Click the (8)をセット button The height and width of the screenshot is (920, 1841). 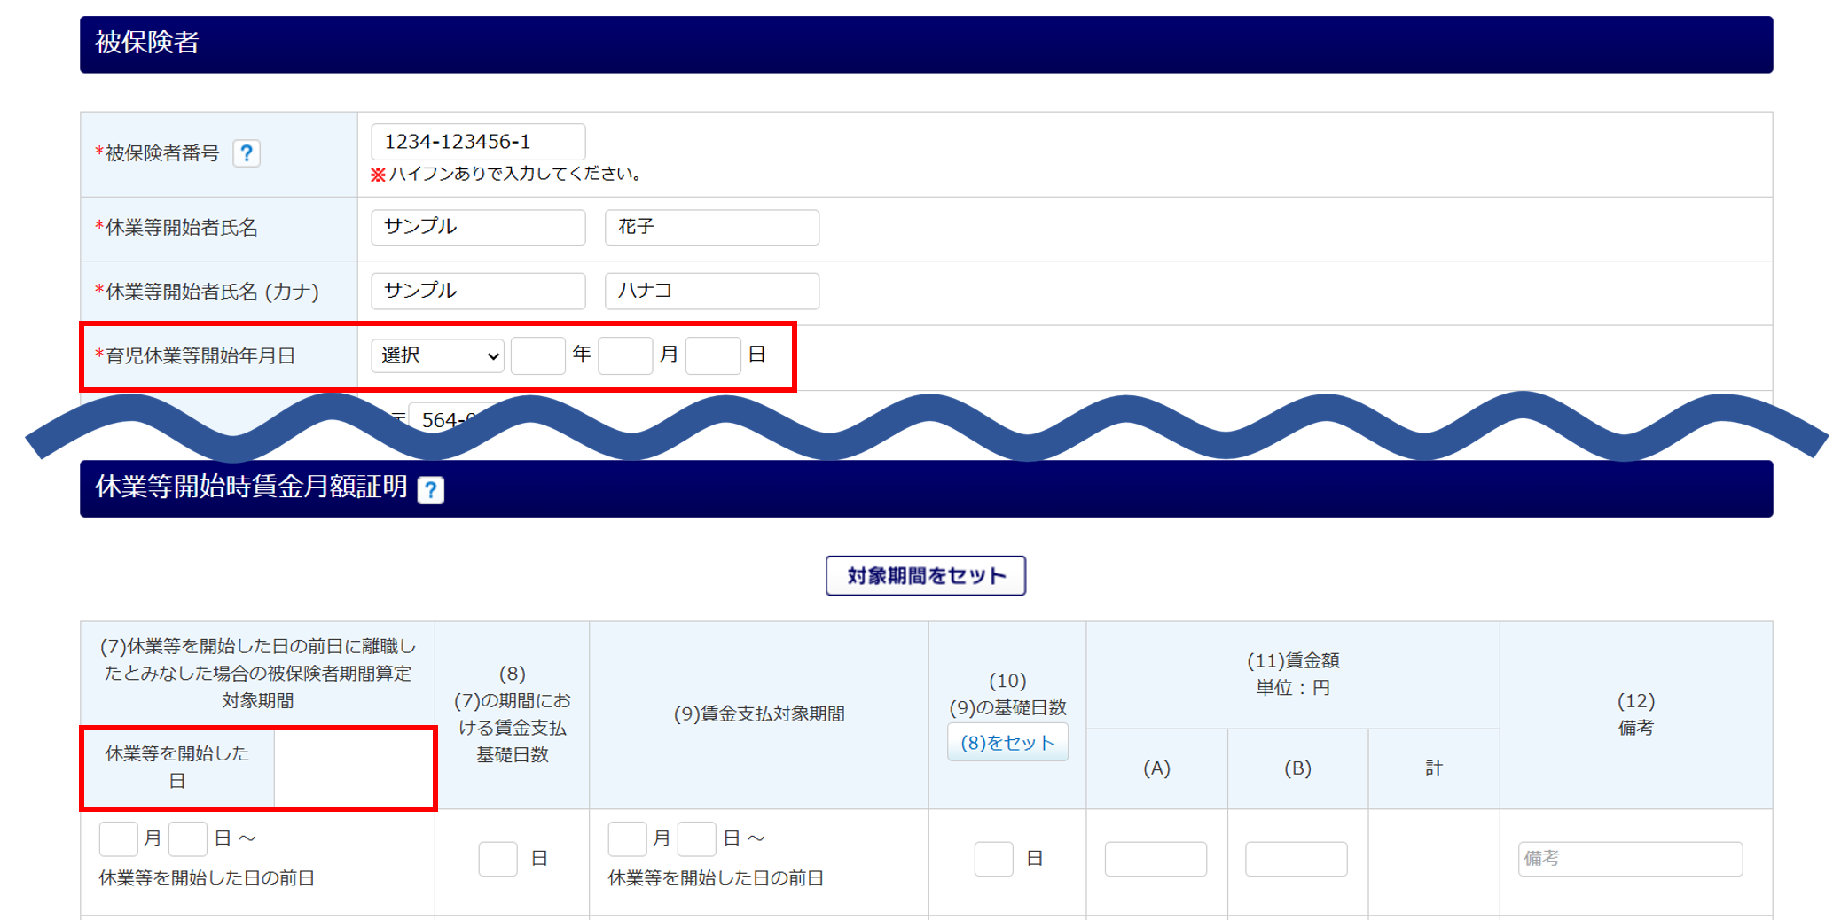pyautogui.click(x=1007, y=743)
